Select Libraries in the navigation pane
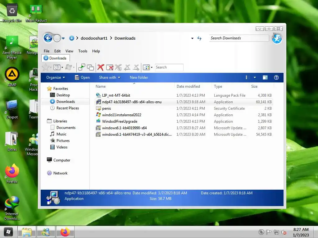Image resolution: width=318 pixels, height=238 pixels. tap(60, 121)
